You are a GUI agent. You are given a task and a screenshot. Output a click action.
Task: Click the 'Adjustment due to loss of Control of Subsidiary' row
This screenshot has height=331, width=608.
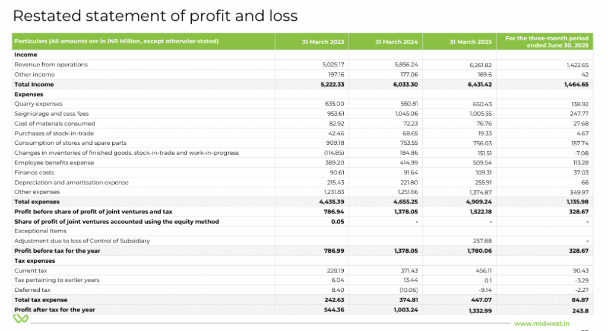click(x=82, y=241)
